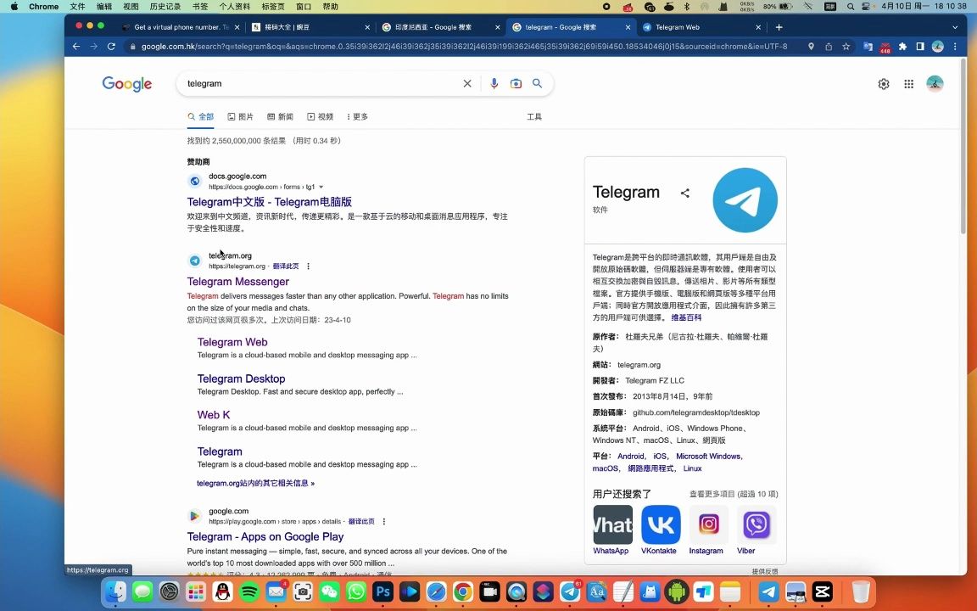
Task: Open Spotify from the dock
Action: coord(249,591)
